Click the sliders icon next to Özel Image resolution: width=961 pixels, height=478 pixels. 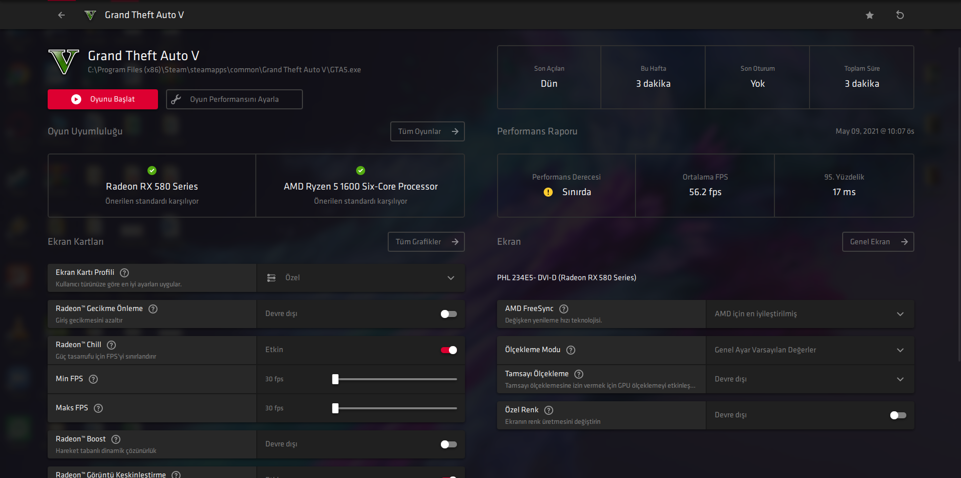click(x=271, y=278)
